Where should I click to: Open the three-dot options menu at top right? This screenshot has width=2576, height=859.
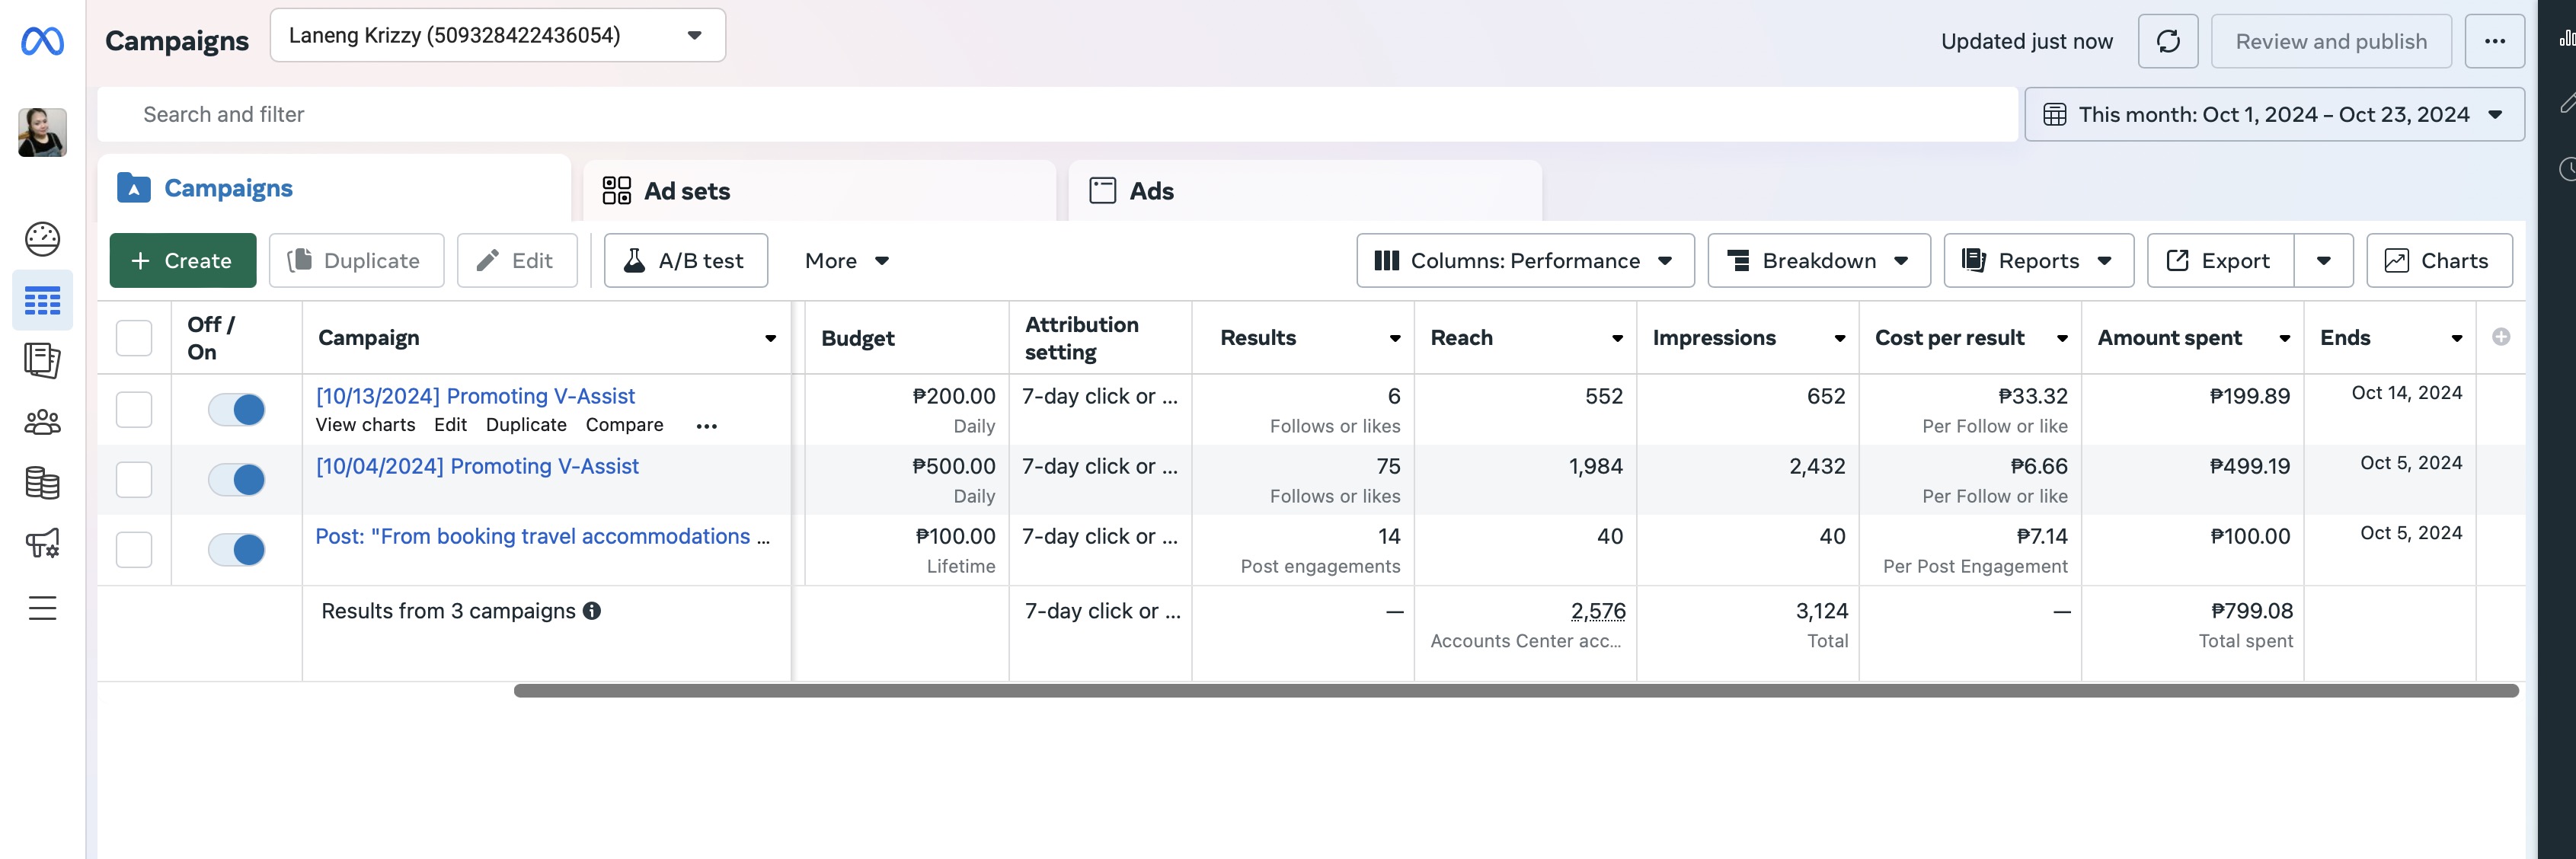2494,41
